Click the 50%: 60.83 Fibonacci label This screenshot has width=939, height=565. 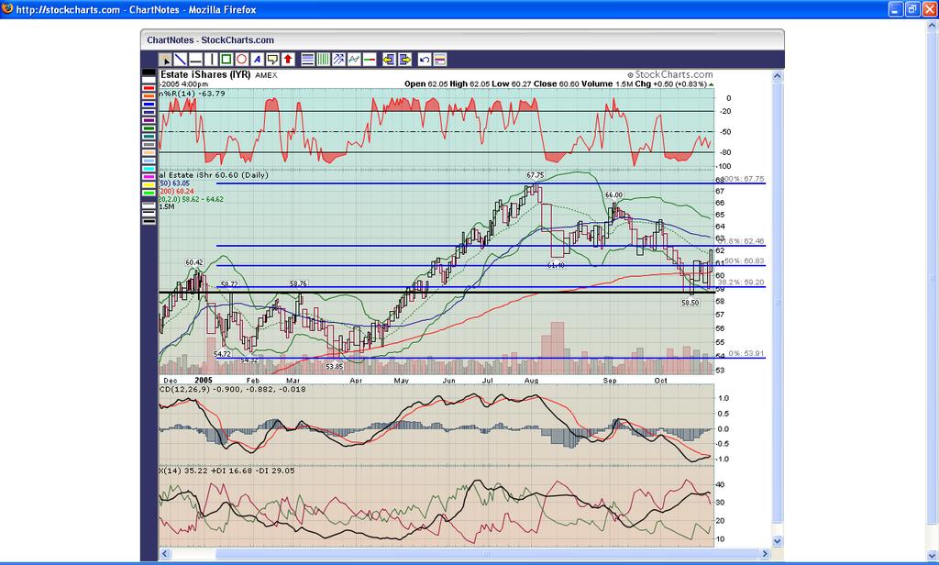pos(745,260)
